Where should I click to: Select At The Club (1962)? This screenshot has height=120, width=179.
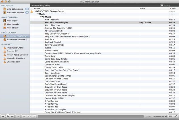53,31
